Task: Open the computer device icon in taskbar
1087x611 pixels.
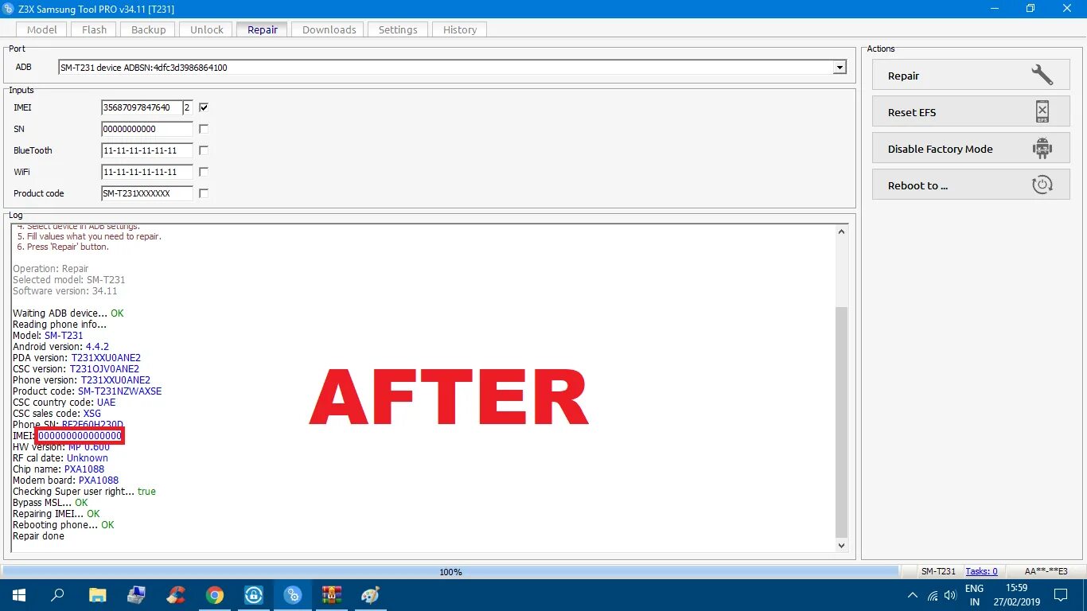Action: click(x=136, y=595)
